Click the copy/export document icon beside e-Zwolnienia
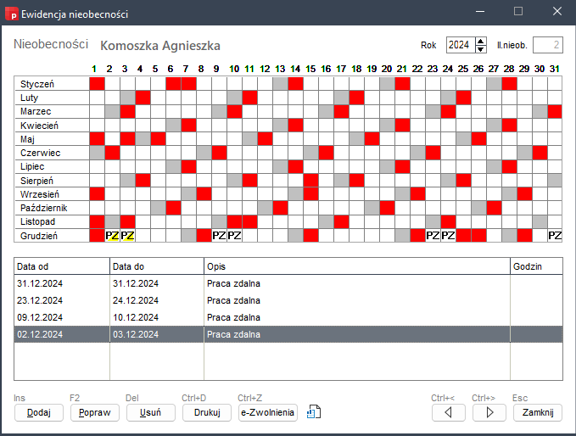576x436 pixels. point(313,412)
